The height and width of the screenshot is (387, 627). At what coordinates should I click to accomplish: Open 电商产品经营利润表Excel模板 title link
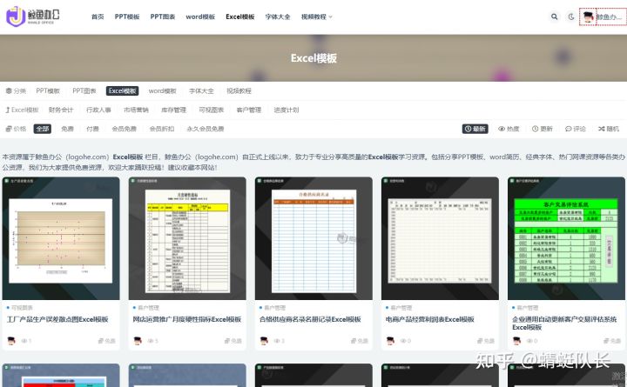click(430, 319)
